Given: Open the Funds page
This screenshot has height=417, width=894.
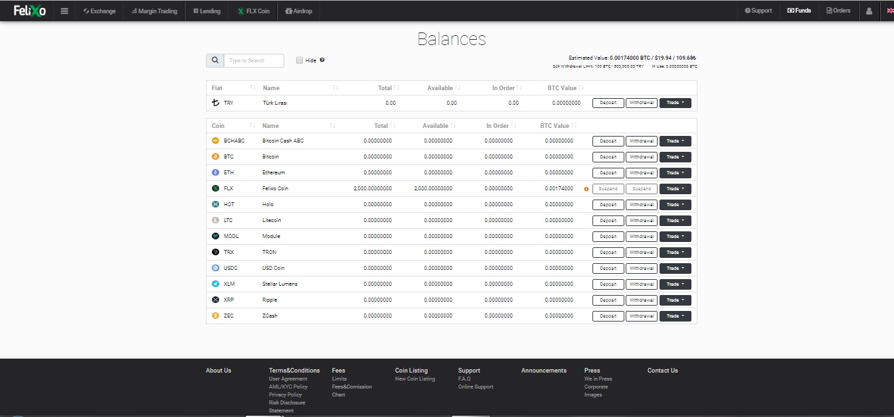Looking at the screenshot, I should pyautogui.click(x=799, y=11).
